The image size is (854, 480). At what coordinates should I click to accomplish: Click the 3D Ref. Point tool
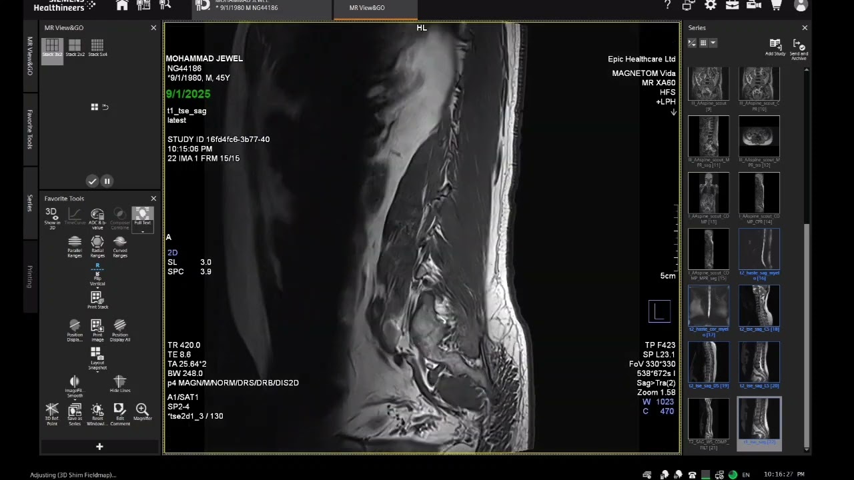pos(52,414)
